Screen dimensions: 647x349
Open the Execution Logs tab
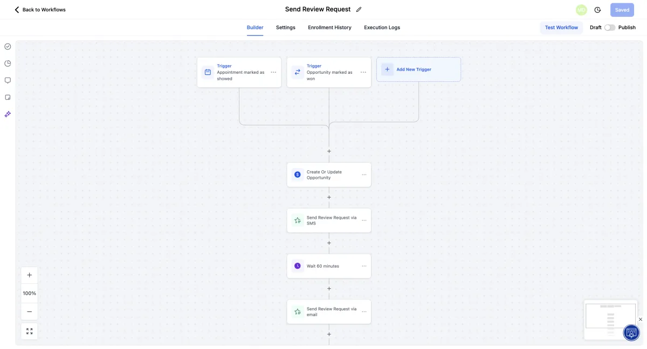(x=382, y=27)
